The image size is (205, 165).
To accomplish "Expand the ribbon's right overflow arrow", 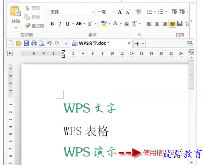I will 191,21.
